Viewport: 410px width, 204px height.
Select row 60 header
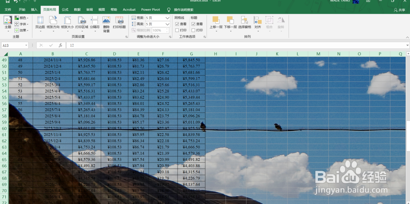(4, 128)
